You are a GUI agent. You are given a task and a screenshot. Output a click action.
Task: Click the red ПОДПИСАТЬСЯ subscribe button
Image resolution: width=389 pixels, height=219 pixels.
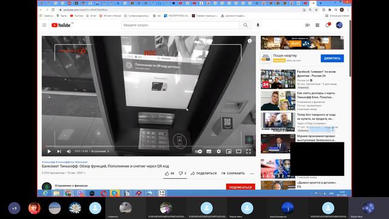[x=241, y=187]
